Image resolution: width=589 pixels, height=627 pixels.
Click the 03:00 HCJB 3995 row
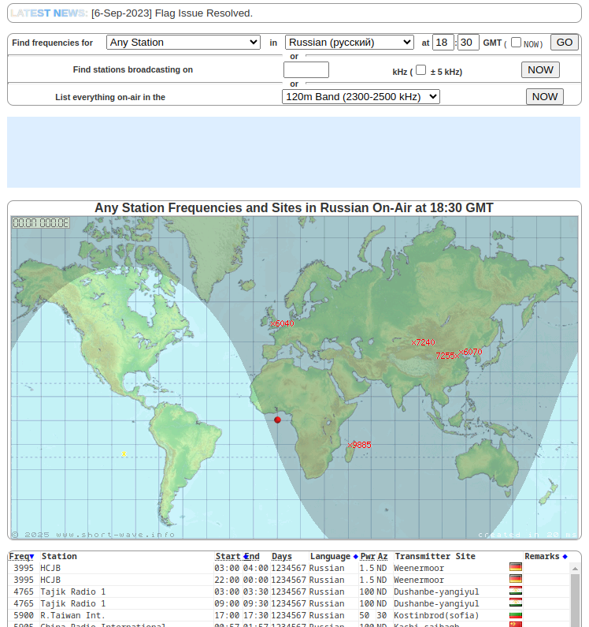pos(288,568)
